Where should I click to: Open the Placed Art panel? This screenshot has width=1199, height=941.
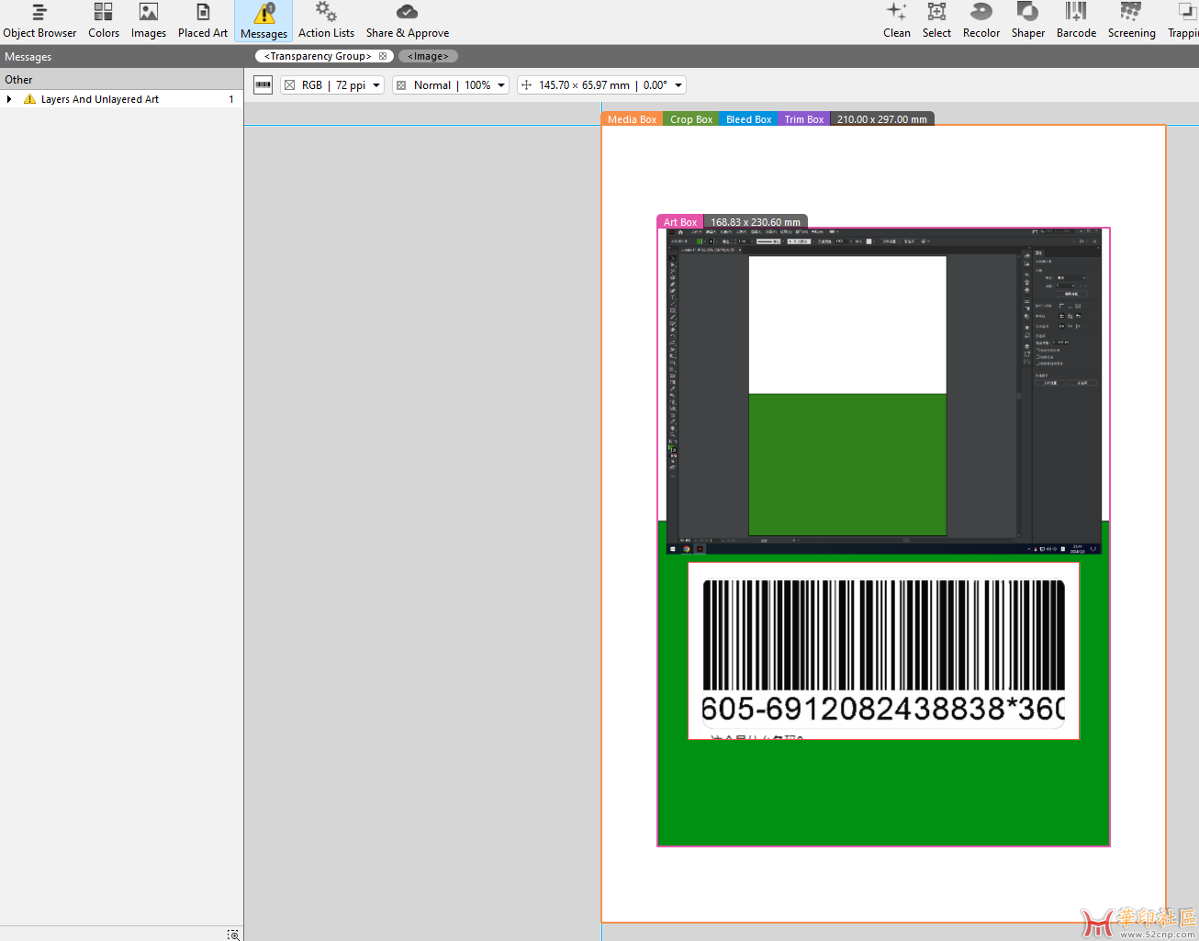203,21
